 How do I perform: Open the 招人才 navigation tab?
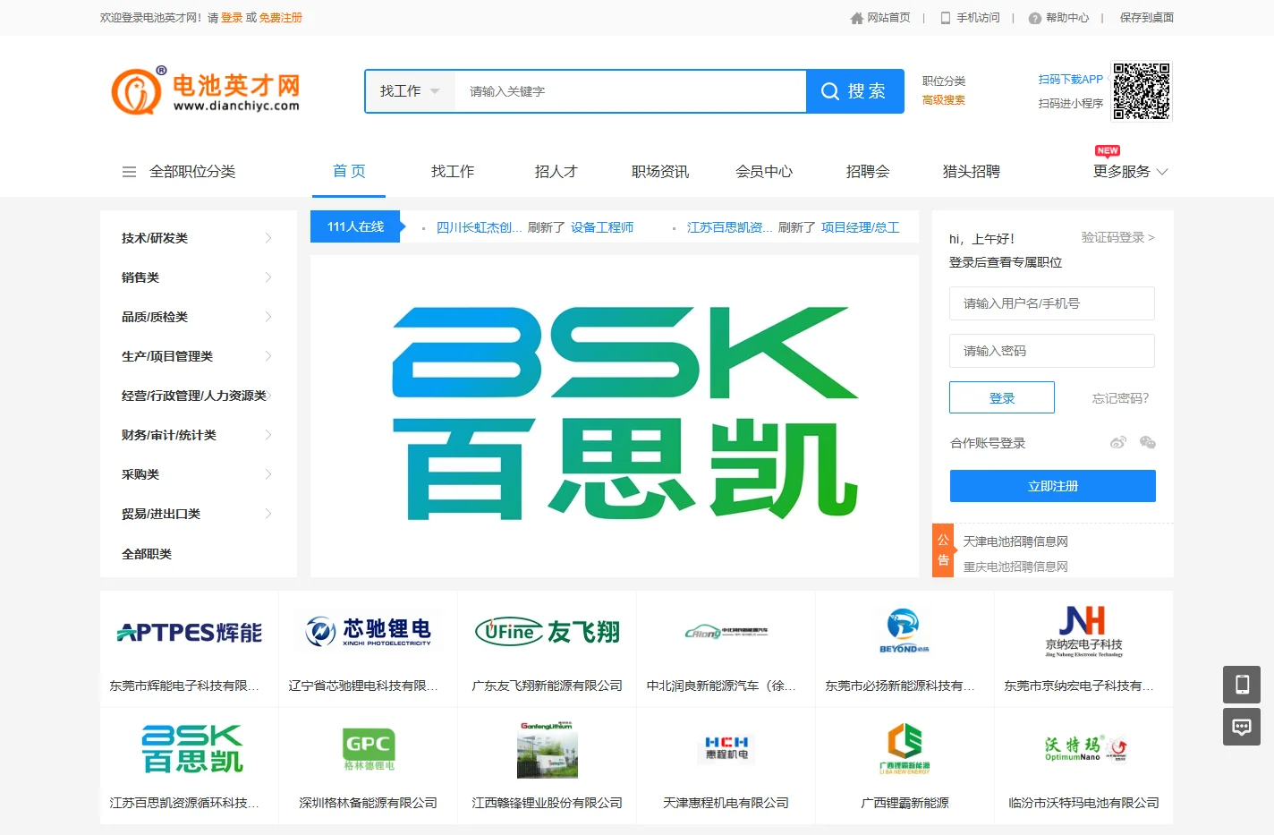click(556, 172)
